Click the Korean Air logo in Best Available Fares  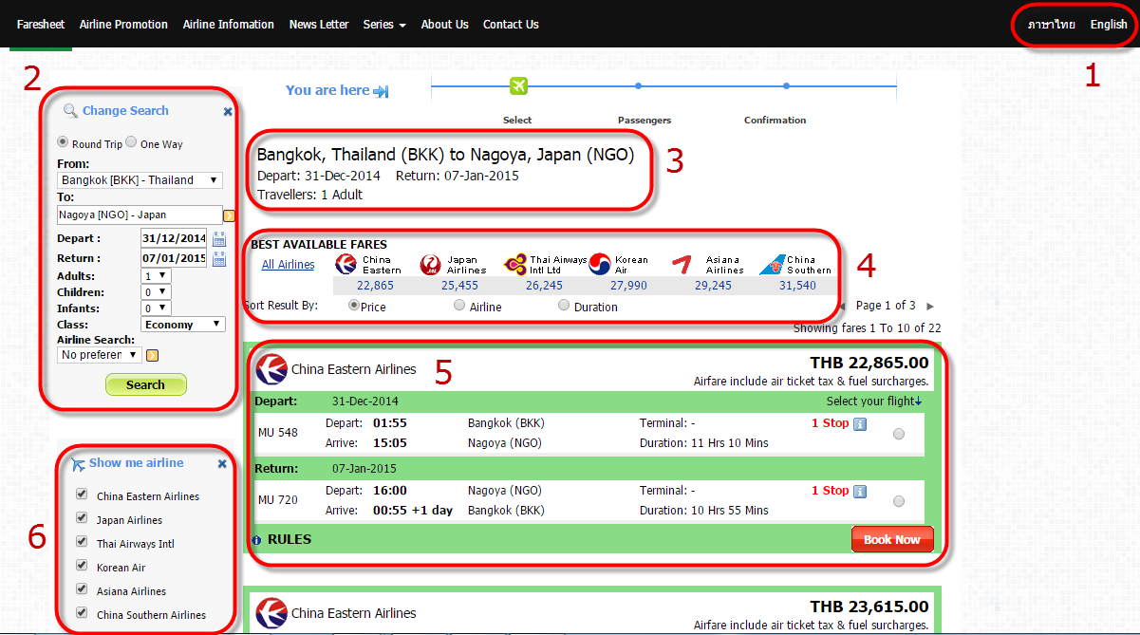(x=600, y=264)
